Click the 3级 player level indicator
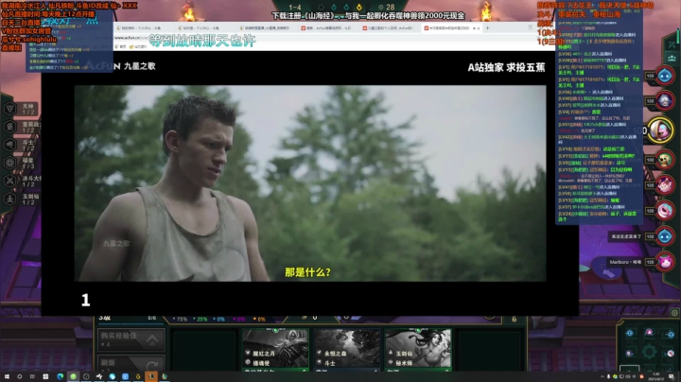 pyautogui.click(x=105, y=318)
